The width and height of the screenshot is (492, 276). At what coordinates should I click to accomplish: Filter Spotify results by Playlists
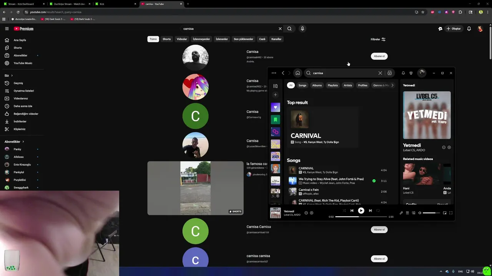coord(333,85)
